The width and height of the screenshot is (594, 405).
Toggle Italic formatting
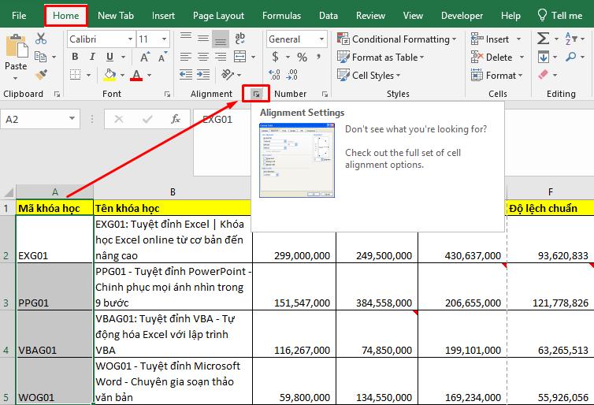coord(92,57)
